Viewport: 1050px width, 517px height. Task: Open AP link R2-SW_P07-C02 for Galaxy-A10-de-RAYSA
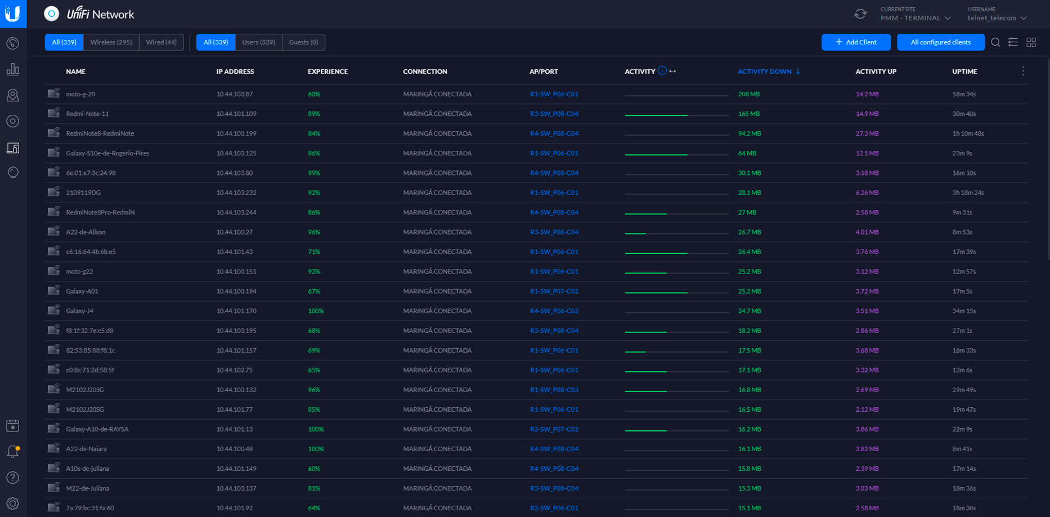tap(554, 429)
